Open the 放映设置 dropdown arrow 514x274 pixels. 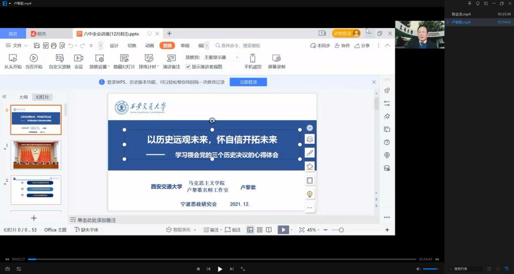[x=109, y=67]
